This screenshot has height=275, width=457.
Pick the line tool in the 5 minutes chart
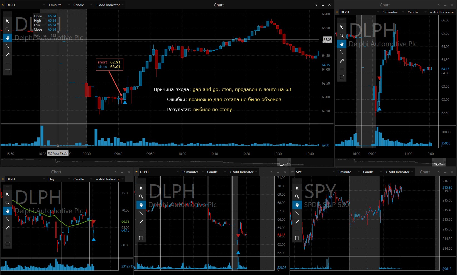point(342,52)
